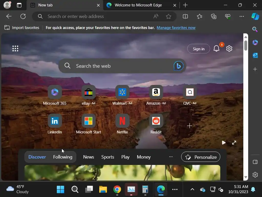
Task: Add page to favorites with star icon
Action: (168, 16)
